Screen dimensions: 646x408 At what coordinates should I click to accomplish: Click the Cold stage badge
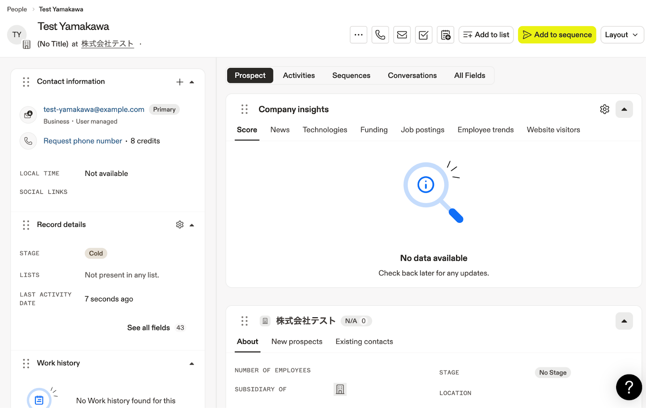click(96, 253)
